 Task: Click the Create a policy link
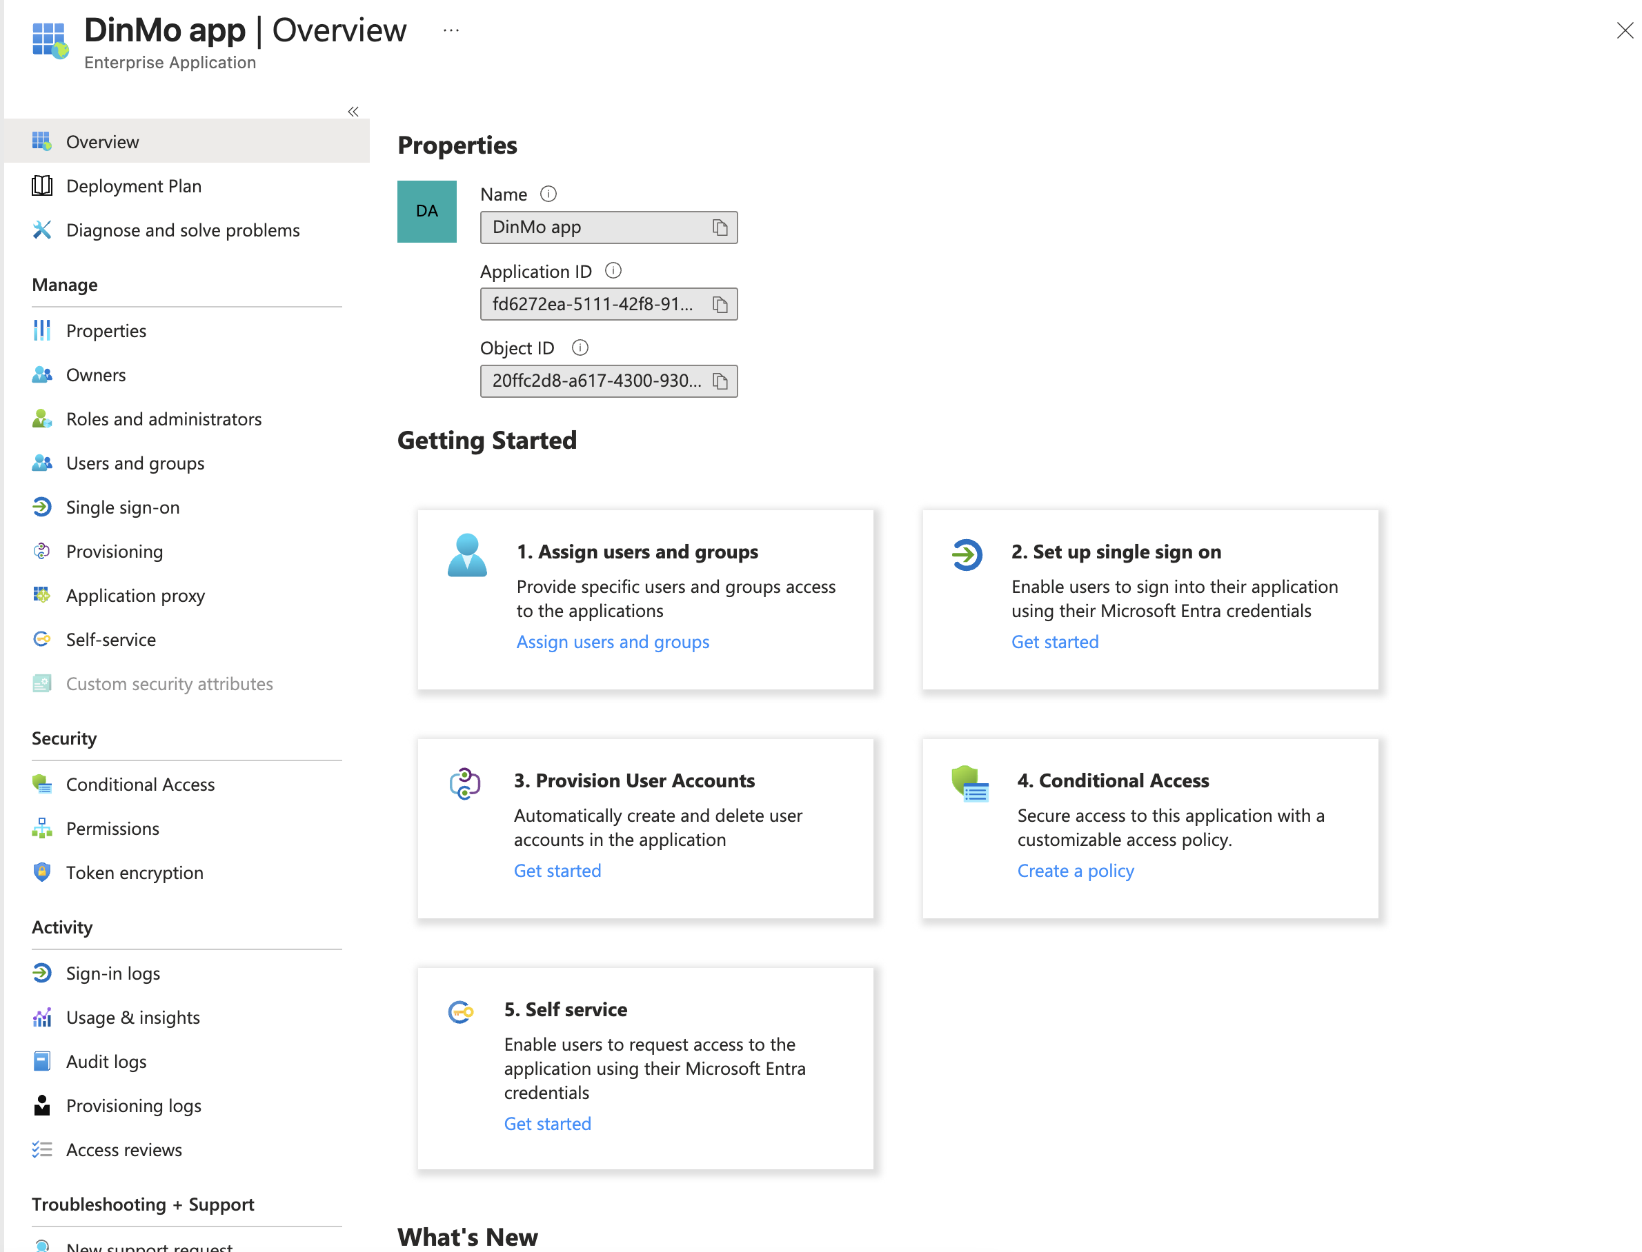coord(1074,871)
